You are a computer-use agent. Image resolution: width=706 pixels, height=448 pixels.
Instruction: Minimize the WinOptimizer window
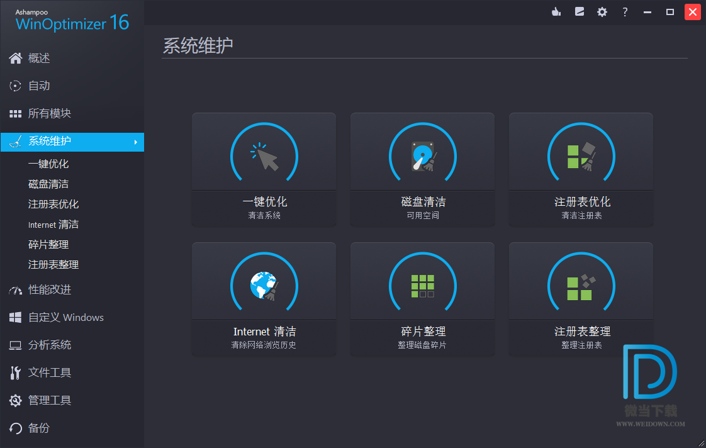point(647,12)
